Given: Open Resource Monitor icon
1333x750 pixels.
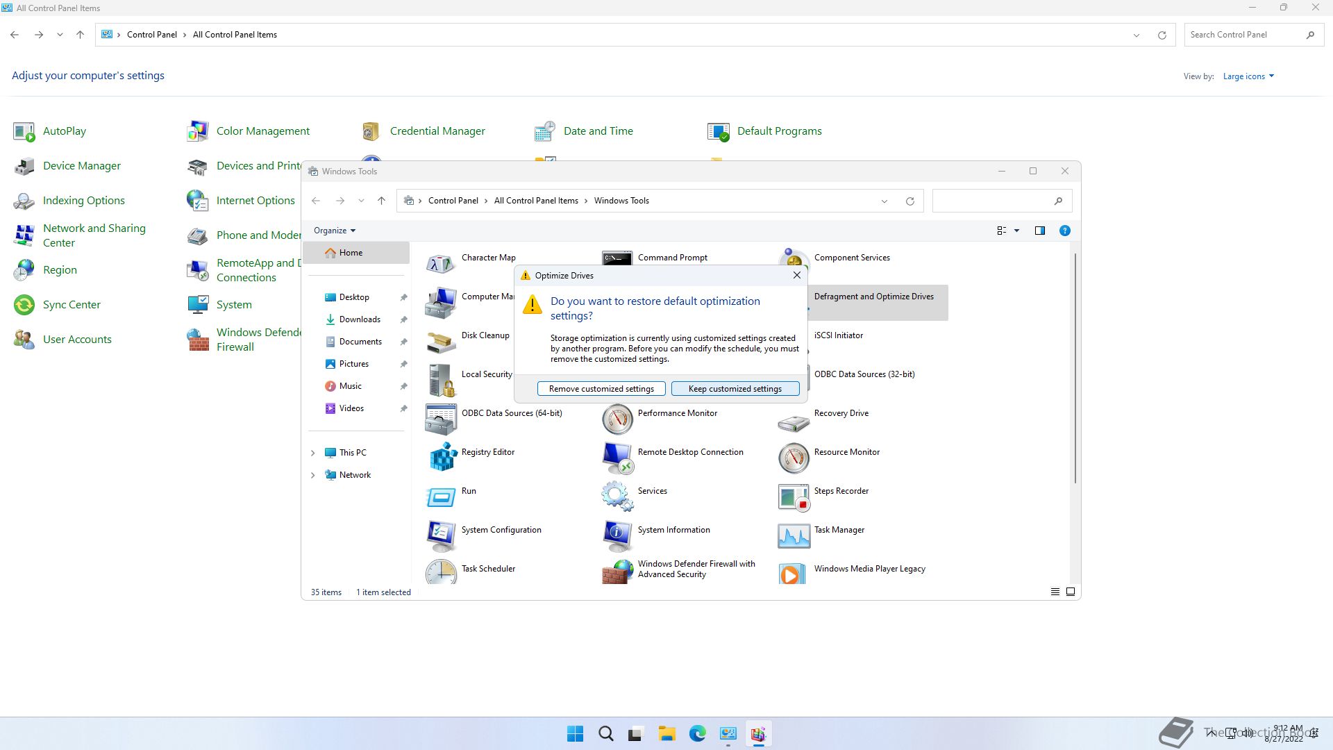Looking at the screenshot, I should pos(794,458).
